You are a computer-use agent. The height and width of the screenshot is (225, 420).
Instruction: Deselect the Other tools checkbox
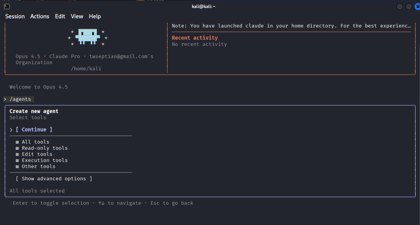pos(17,167)
